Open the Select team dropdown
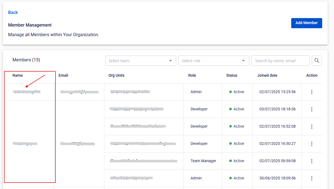Image resolution: width=334 pixels, height=189 pixels. click(141, 61)
